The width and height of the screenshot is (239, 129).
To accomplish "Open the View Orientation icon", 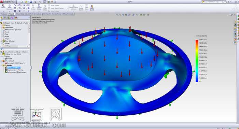I will coord(129,15).
